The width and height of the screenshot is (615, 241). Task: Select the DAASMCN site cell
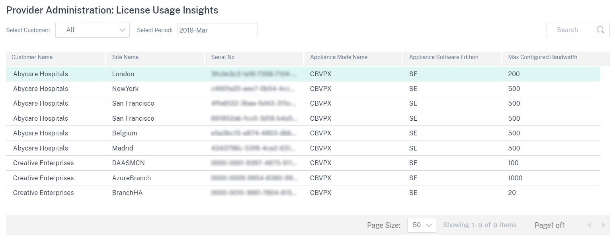point(127,163)
